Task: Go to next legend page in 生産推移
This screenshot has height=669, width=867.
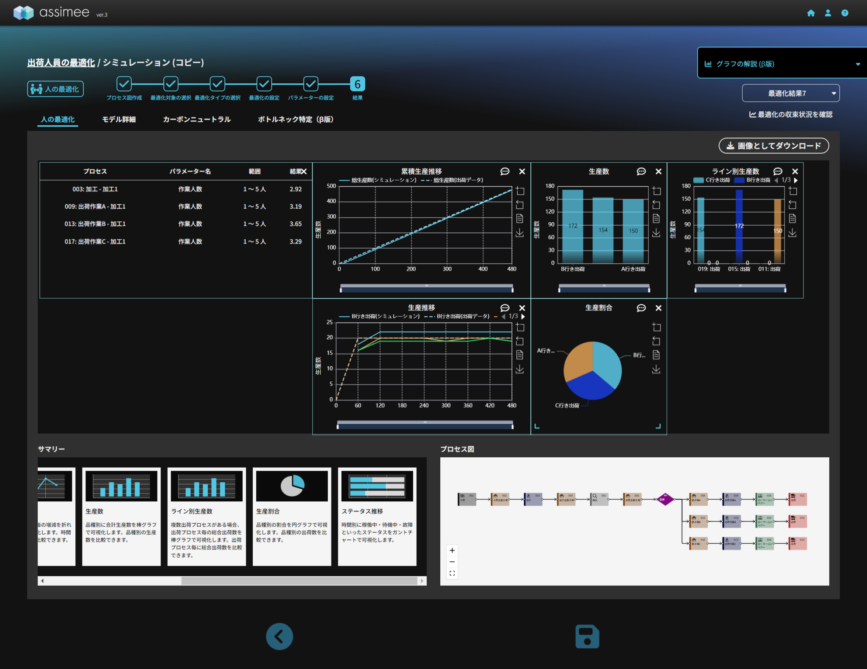Action: [x=523, y=316]
